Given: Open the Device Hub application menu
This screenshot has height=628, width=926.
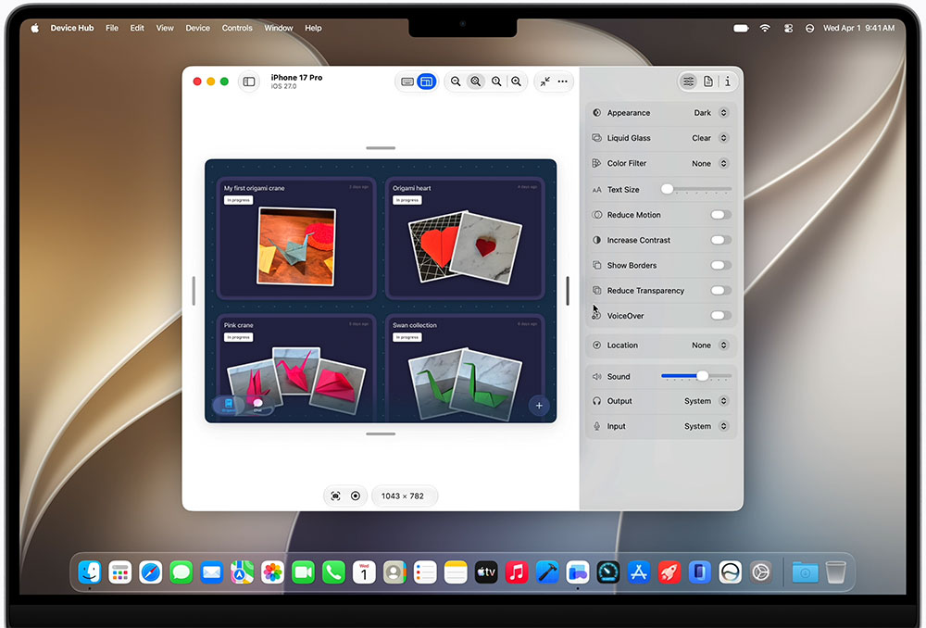Looking at the screenshot, I should pyautogui.click(x=72, y=28).
